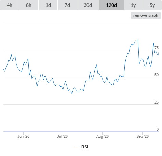Select the 4h time range tab
The height and width of the screenshot is (156, 162).
(x=10, y=5)
